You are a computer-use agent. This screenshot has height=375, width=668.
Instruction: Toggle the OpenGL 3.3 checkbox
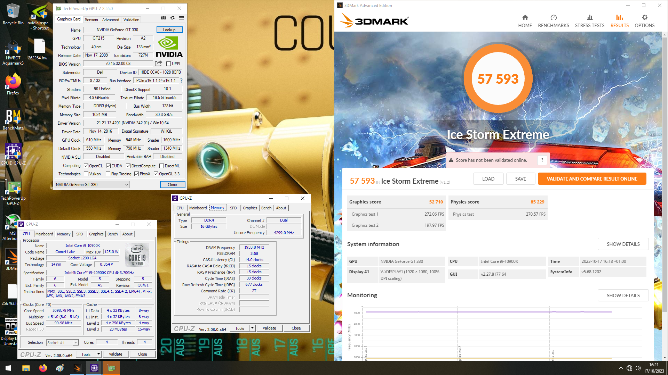156,174
